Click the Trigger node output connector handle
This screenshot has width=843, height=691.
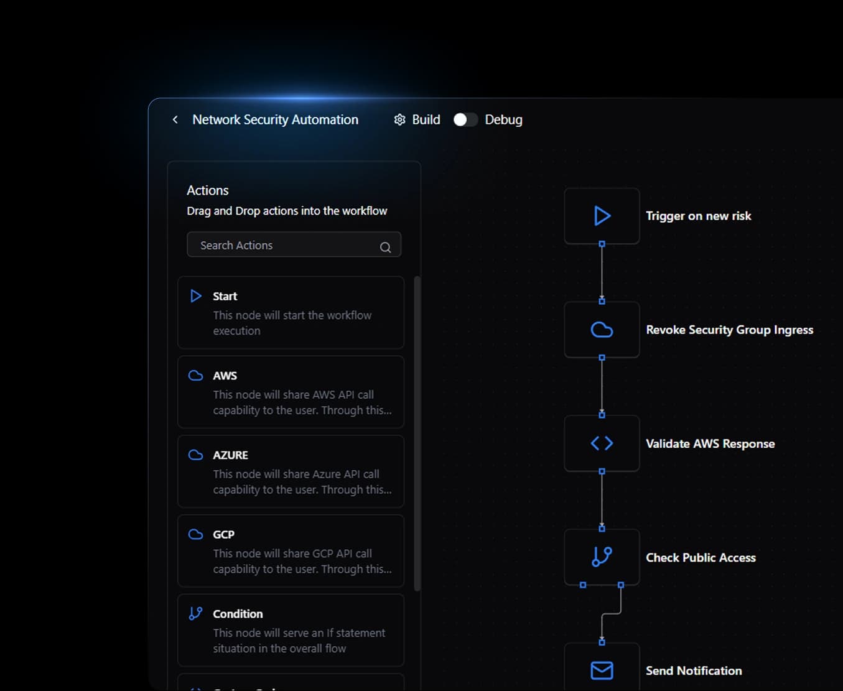[x=602, y=244]
